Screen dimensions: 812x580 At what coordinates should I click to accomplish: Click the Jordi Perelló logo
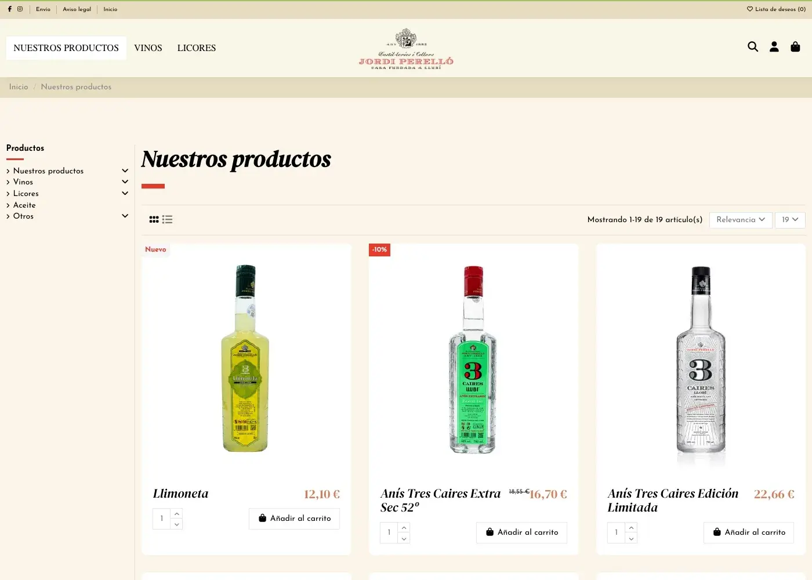coord(406,49)
